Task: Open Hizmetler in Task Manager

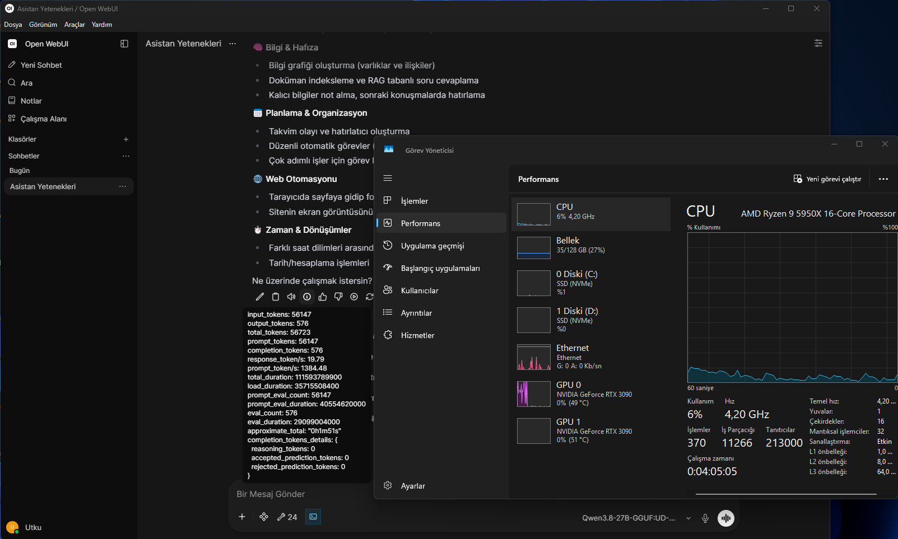Action: click(x=441, y=335)
